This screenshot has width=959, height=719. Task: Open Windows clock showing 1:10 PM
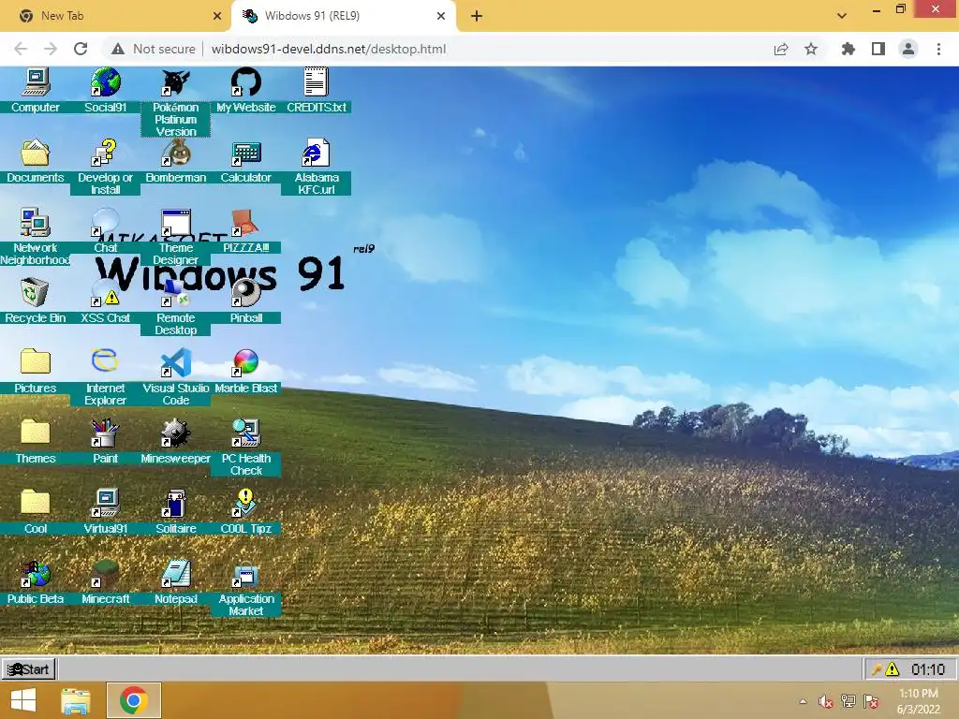[918, 700]
